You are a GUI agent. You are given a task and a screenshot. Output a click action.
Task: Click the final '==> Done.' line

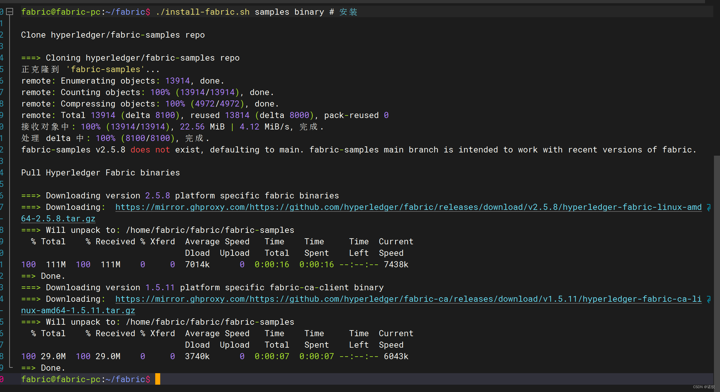[43, 368]
